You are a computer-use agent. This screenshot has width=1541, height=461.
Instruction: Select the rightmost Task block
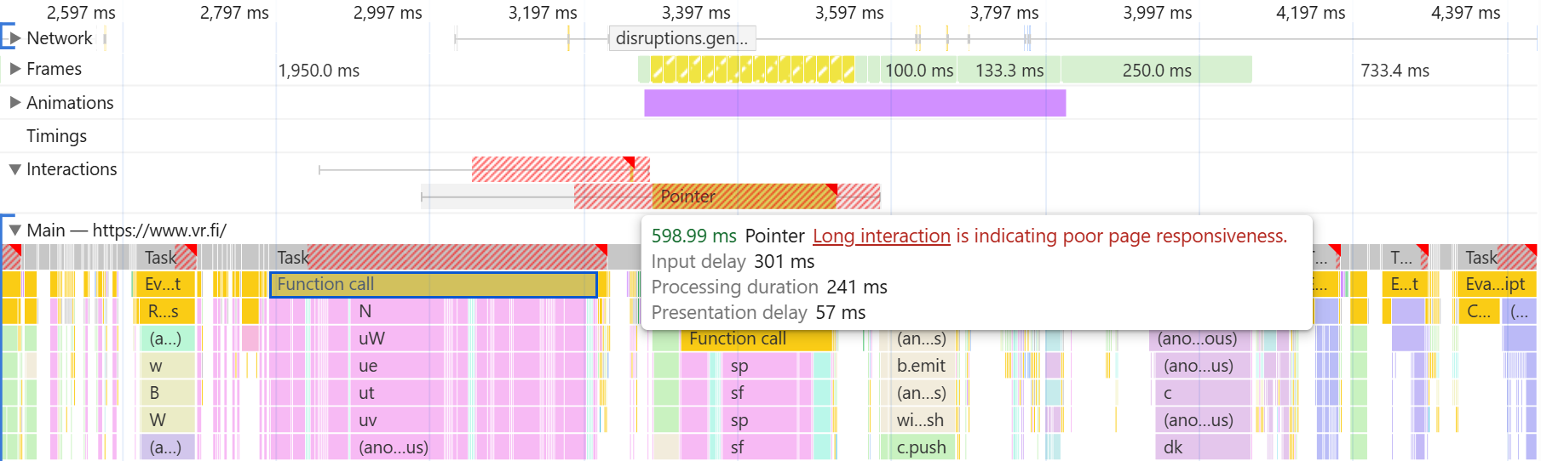click(x=1497, y=257)
